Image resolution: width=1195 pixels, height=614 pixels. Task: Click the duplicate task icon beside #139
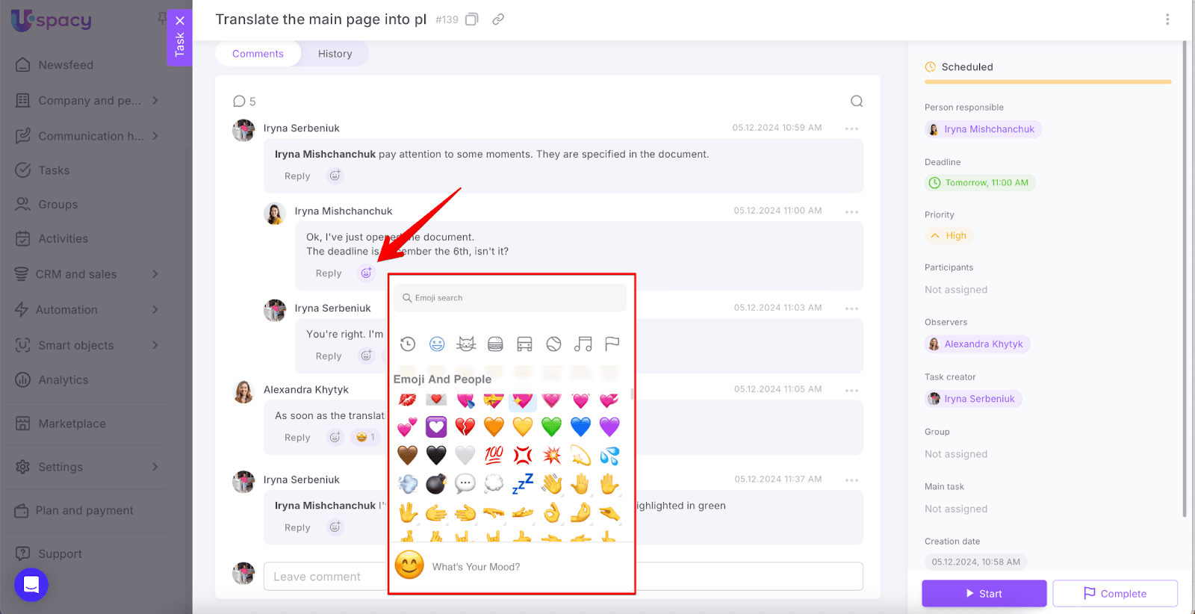coord(471,19)
